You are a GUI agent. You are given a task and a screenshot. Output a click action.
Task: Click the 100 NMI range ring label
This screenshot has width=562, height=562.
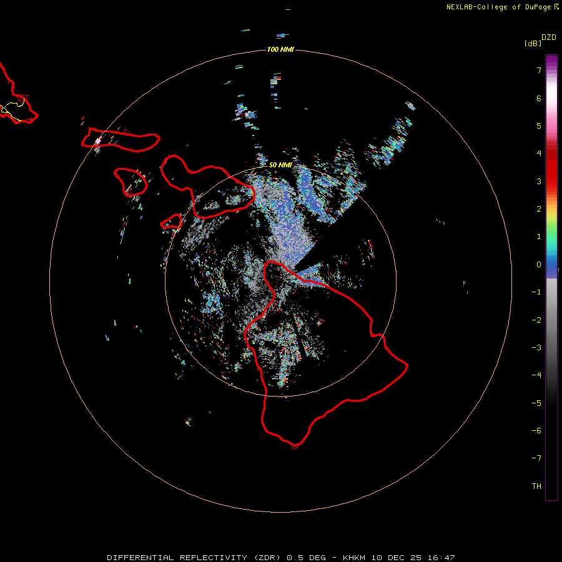pos(280,49)
